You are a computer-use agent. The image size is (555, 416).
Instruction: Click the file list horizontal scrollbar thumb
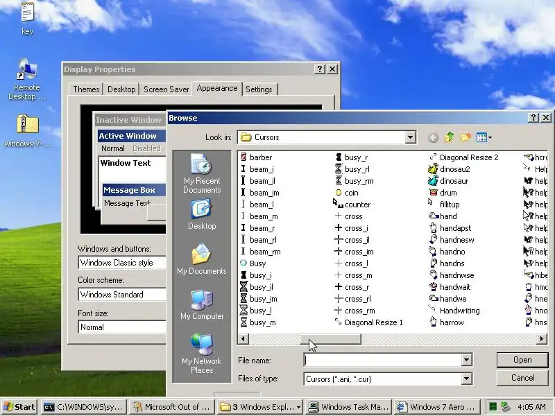click(331, 339)
